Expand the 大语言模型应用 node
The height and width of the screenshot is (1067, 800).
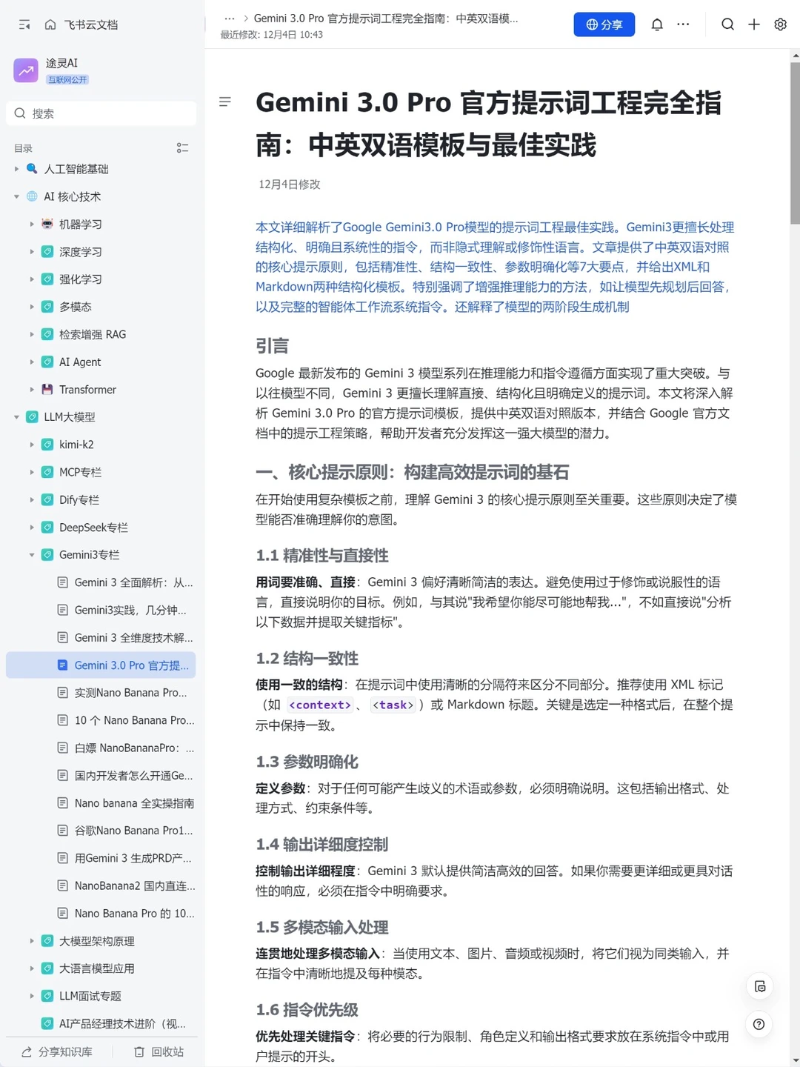(32, 968)
